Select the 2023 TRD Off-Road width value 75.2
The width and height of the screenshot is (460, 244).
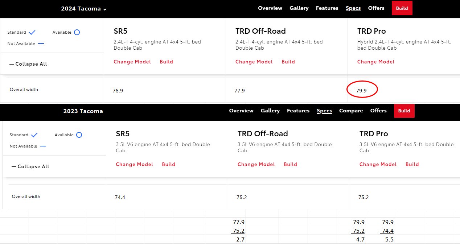point(242,198)
